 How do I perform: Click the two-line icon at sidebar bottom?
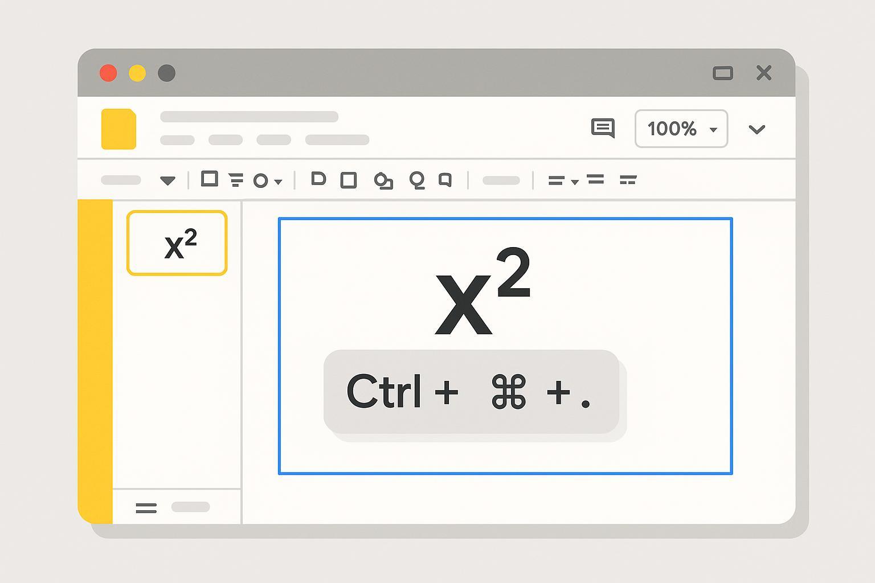click(x=146, y=508)
